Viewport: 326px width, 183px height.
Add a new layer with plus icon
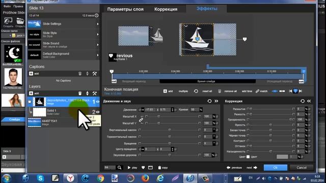pyautogui.click(x=31, y=94)
